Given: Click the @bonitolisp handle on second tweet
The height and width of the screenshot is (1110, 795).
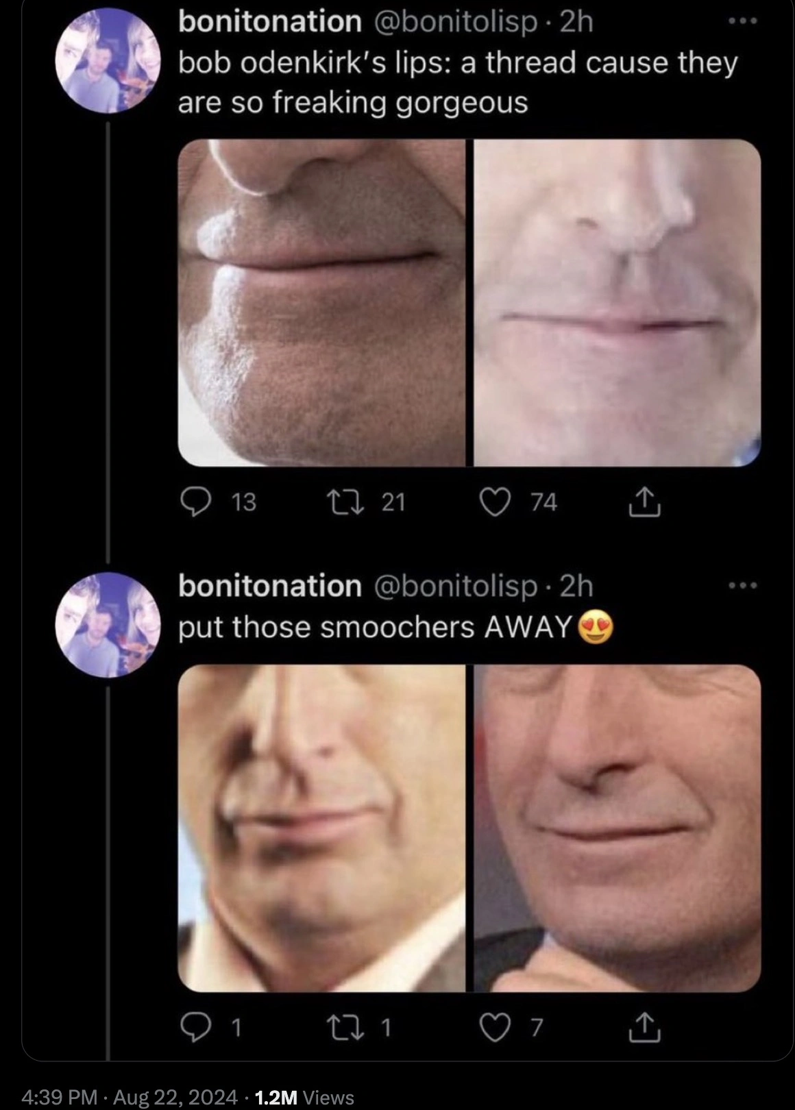Looking at the screenshot, I should pyautogui.click(x=454, y=587).
